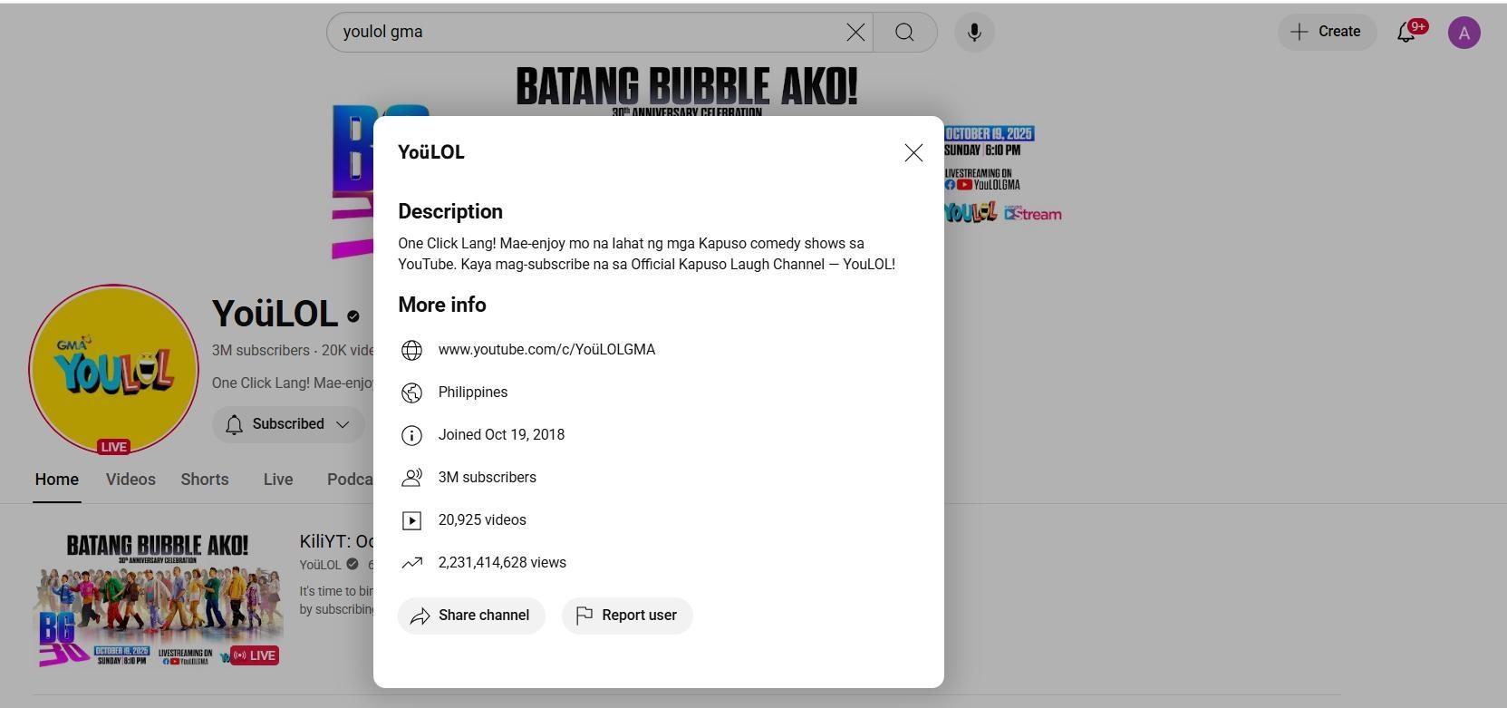
Task: Switch to the Videos tab
Action: click(x=130, y=480)
